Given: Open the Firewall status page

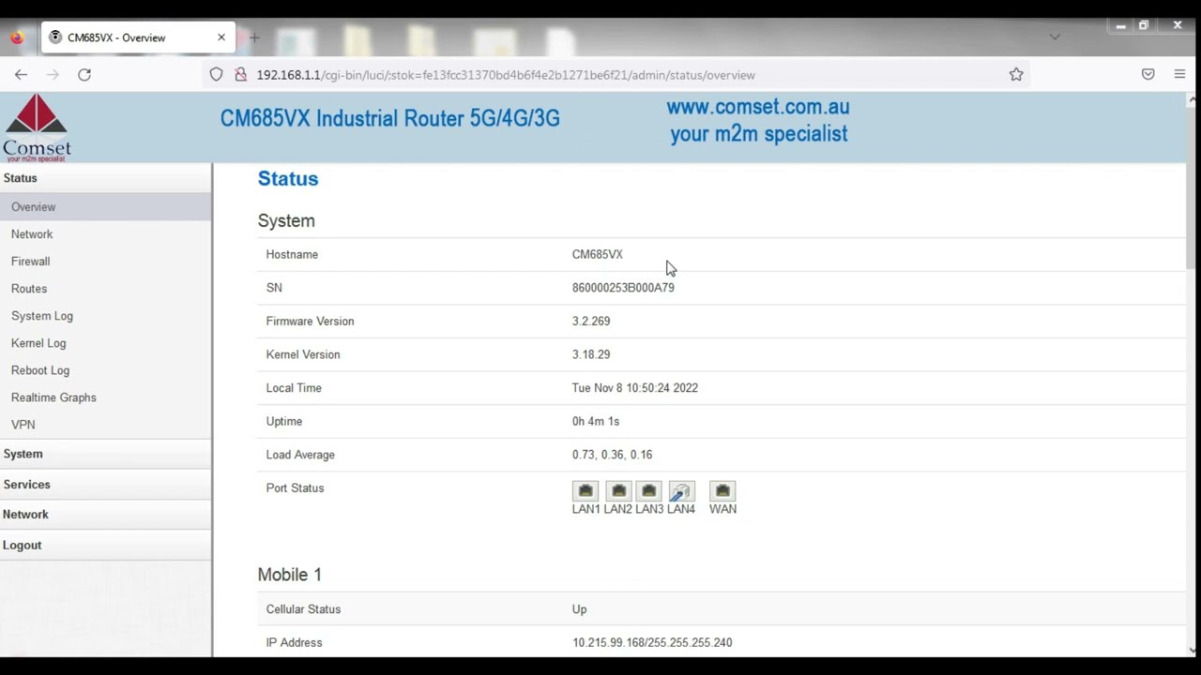Looking at the screenshot, I should (30, 262).
